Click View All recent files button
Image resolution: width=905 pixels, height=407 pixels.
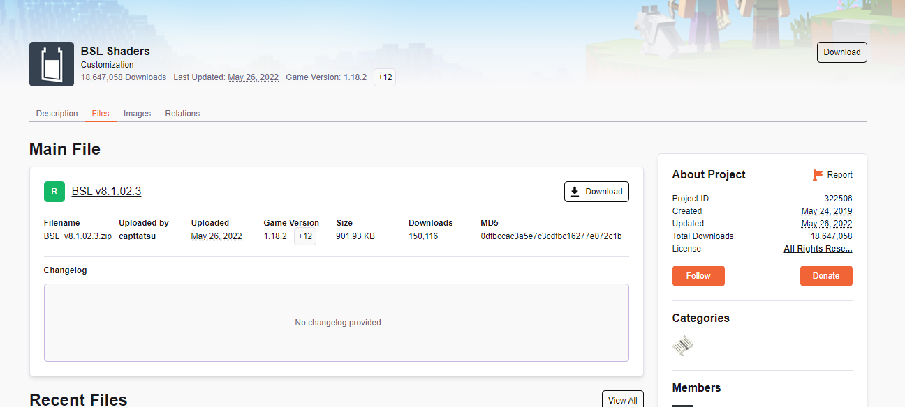point(622,400)
